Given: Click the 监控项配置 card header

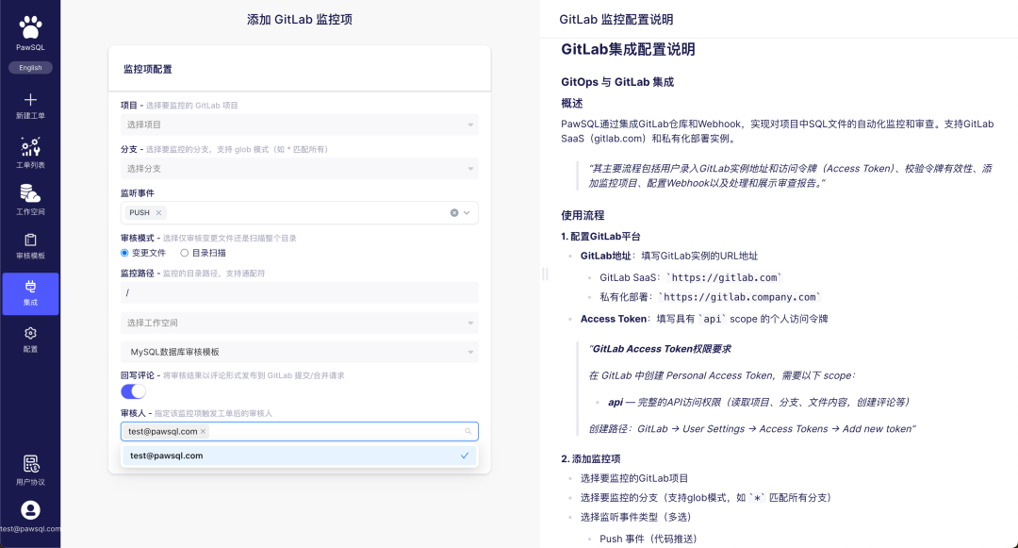Looking at the screenshot, I should pyautogui.click(x=300, y=69).
